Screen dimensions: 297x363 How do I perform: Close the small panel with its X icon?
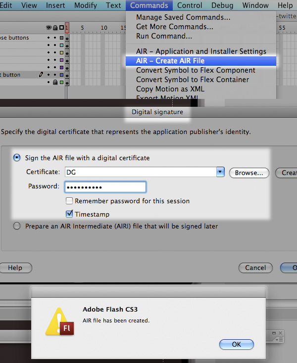tap(280, 333)
